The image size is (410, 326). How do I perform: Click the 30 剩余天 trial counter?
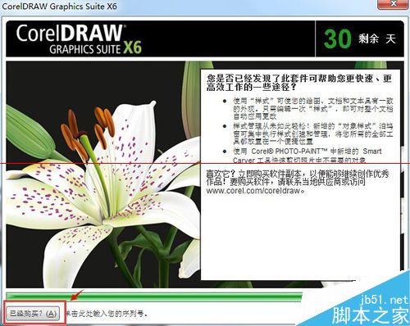[x=360, y=39]
